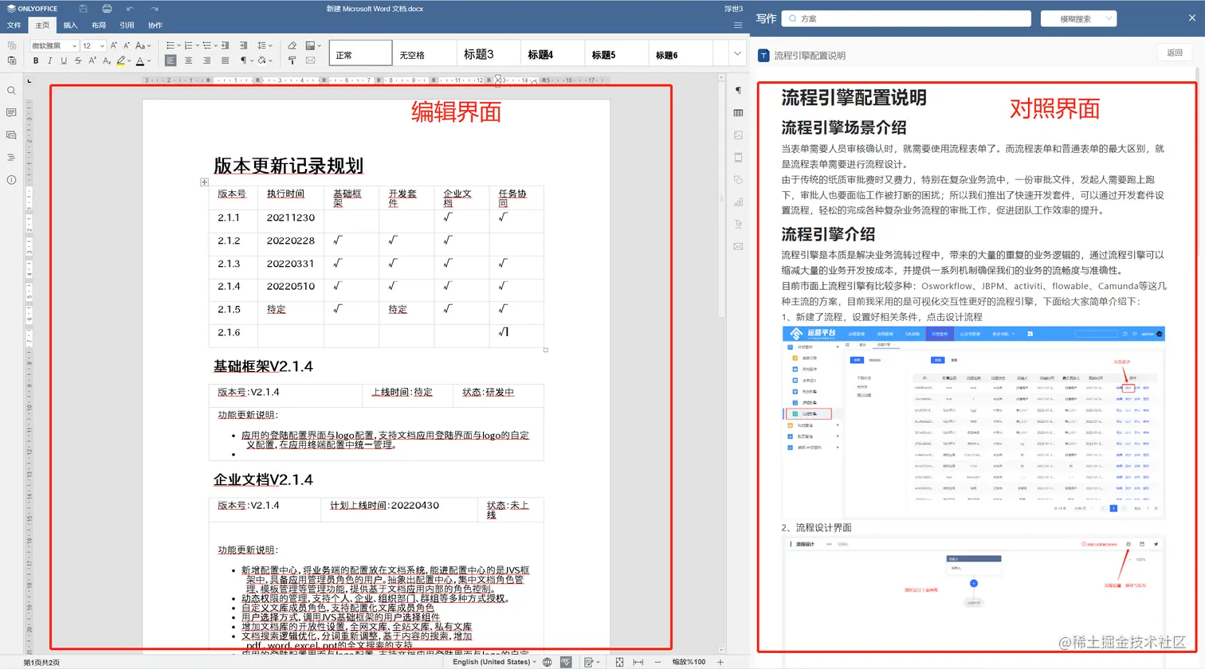Apply strikethrough formatting
The image size is (1205, 669).
[x=78, y=61]
